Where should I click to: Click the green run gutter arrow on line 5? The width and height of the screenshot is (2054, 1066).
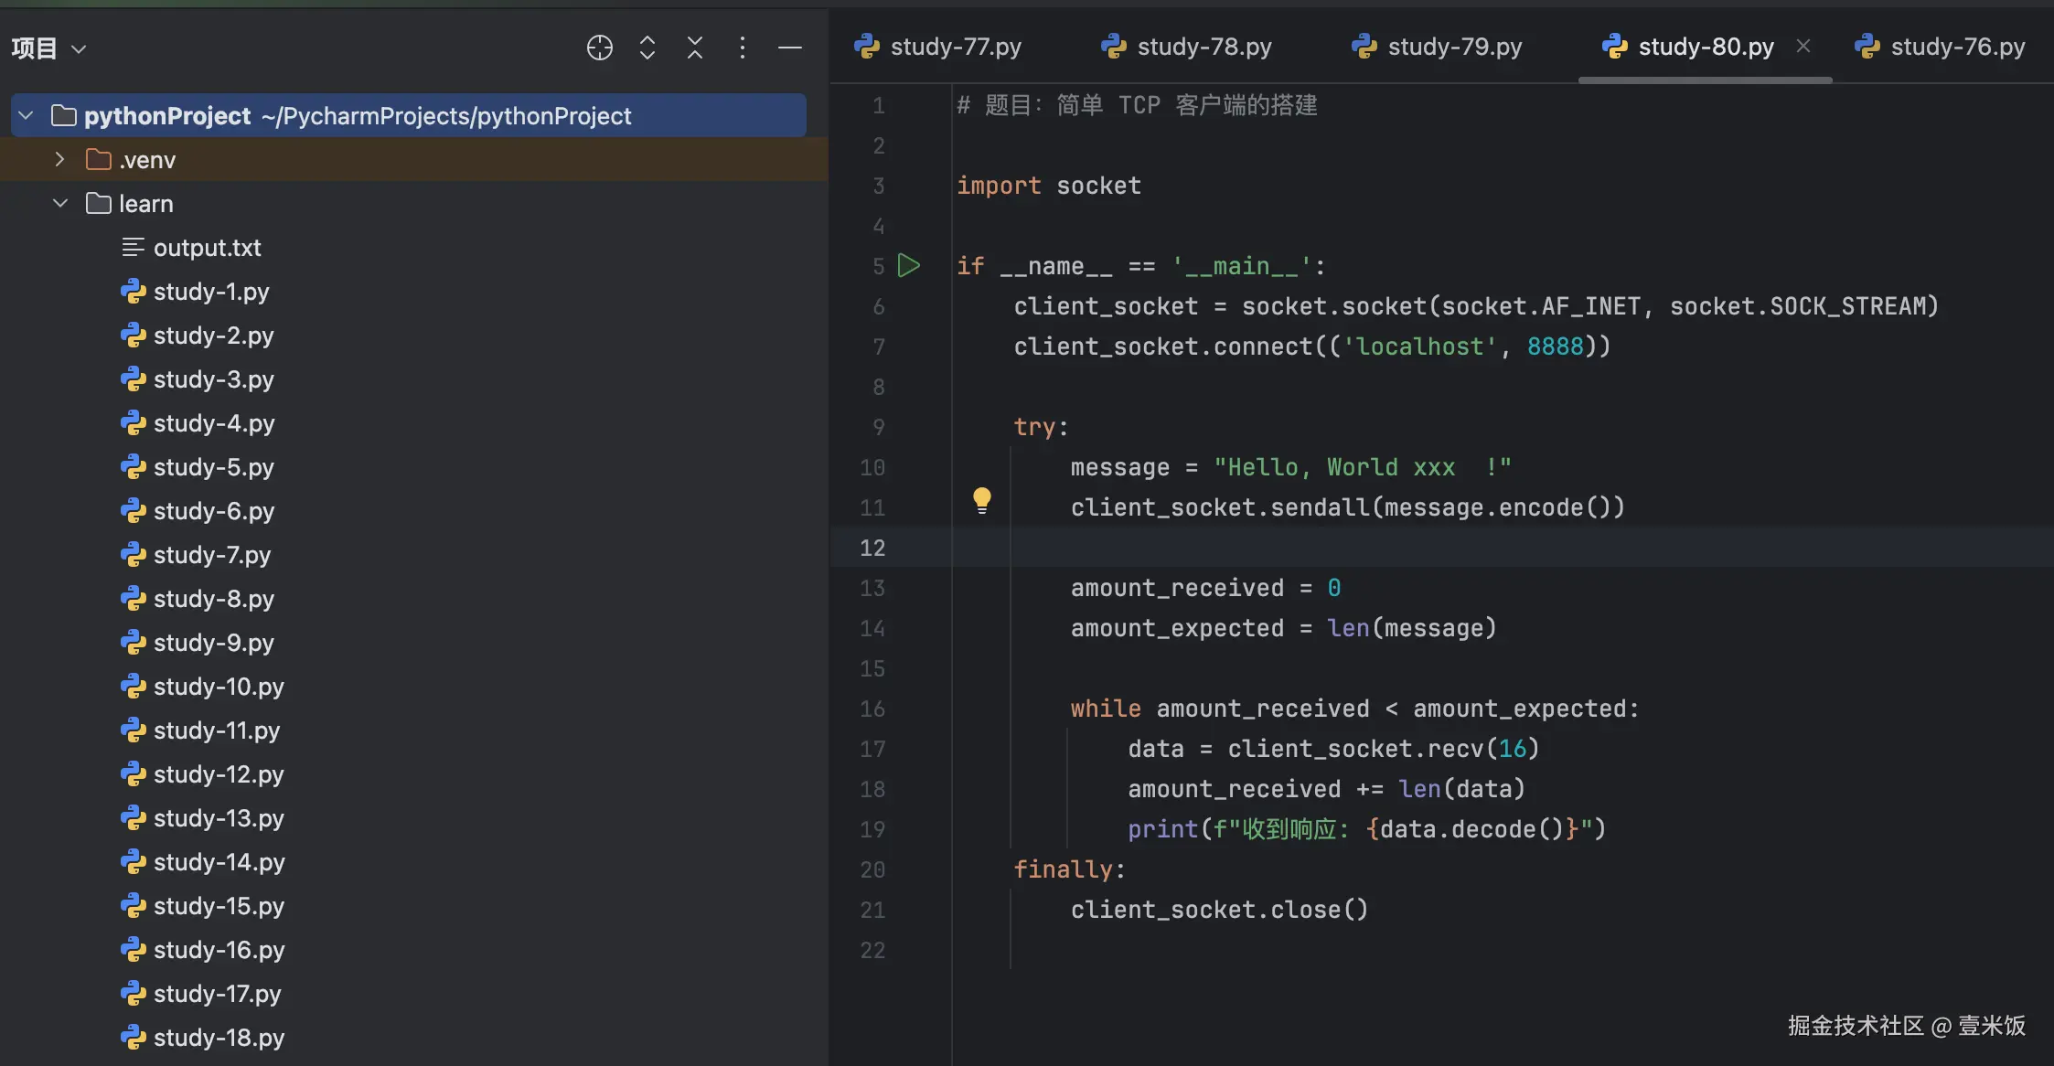coord(908,266)
